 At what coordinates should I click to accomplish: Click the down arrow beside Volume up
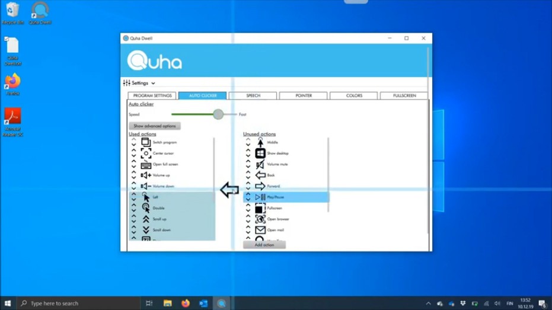click(x=134, y=178)
